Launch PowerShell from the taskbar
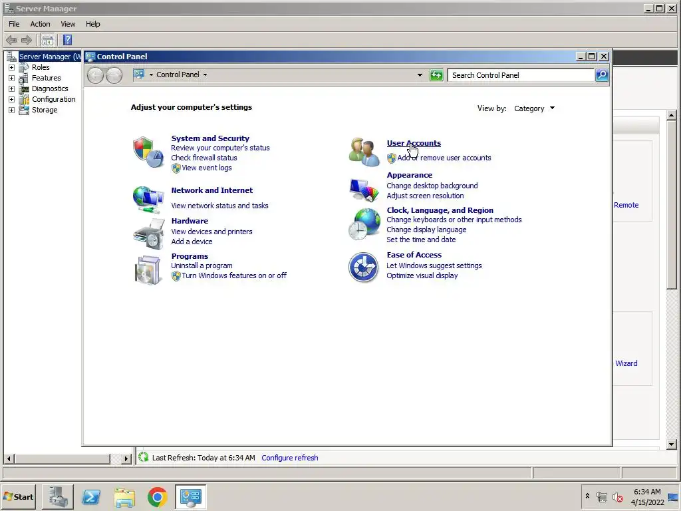This screenshot has height=511, width=681. [x=91, y=496]
